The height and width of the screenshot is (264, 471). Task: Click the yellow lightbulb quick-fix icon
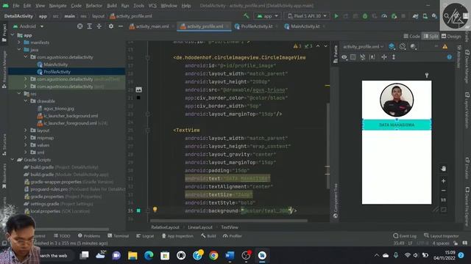155,210
